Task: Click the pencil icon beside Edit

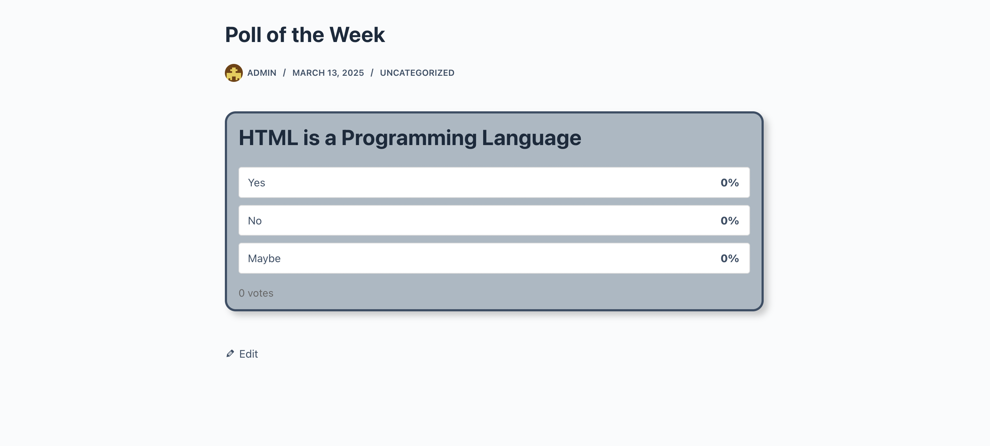Action: 230,353
